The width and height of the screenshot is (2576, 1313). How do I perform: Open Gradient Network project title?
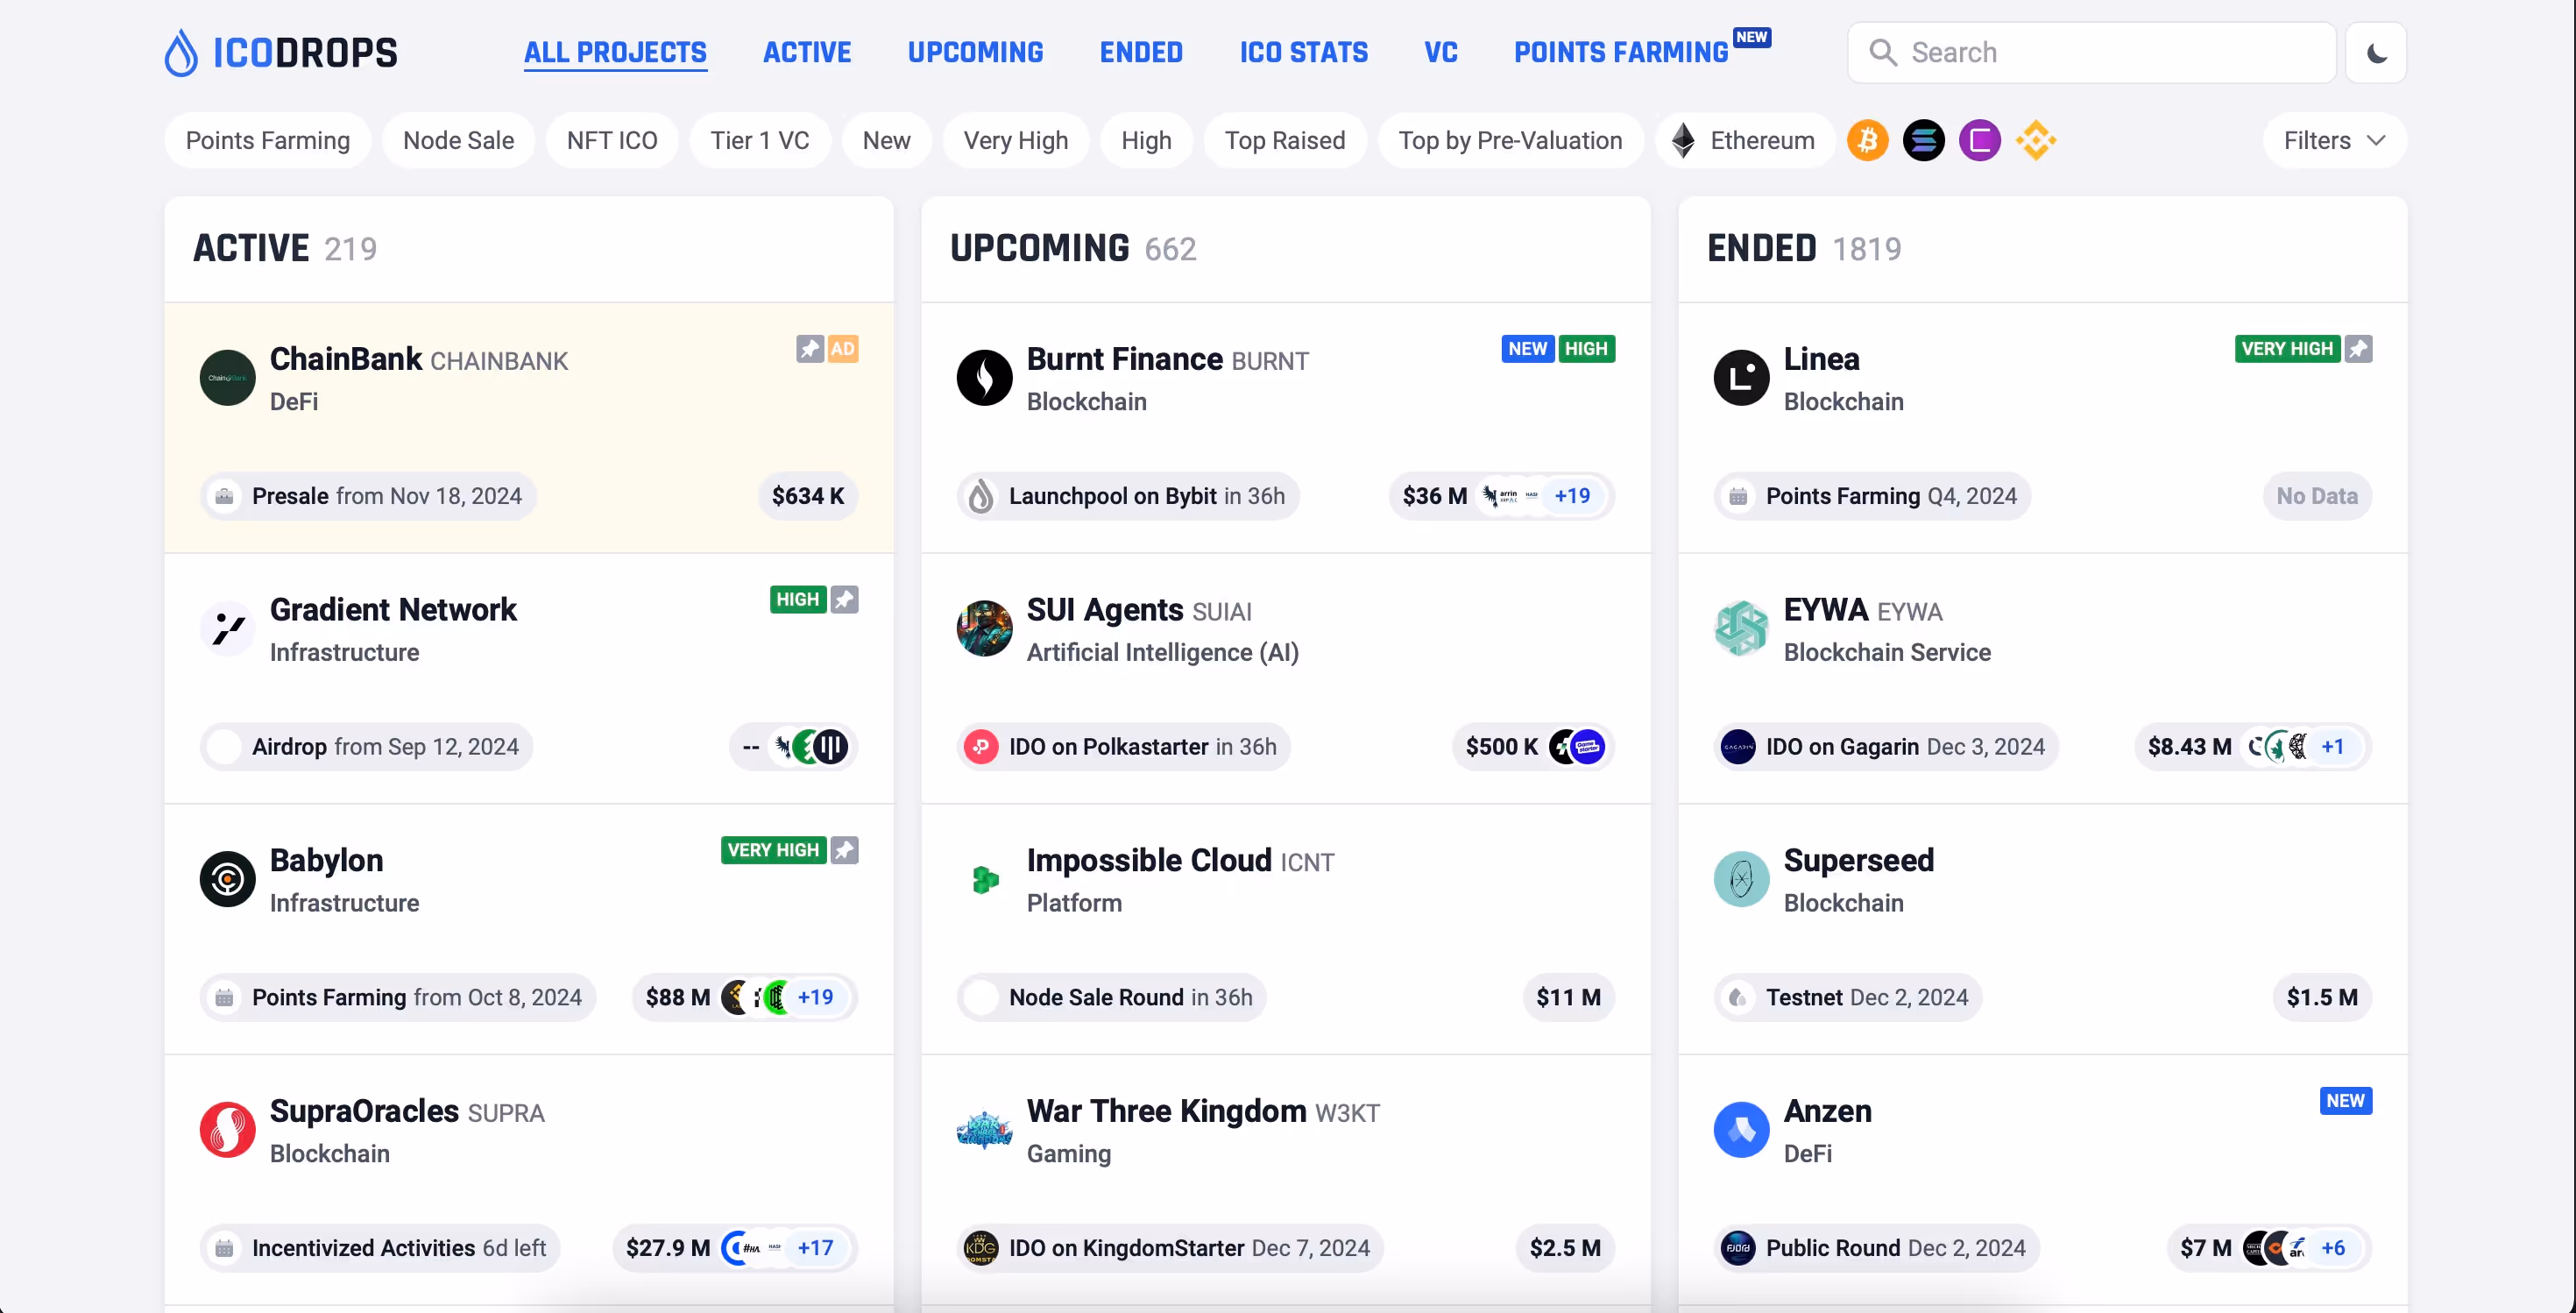coord(393,609)
